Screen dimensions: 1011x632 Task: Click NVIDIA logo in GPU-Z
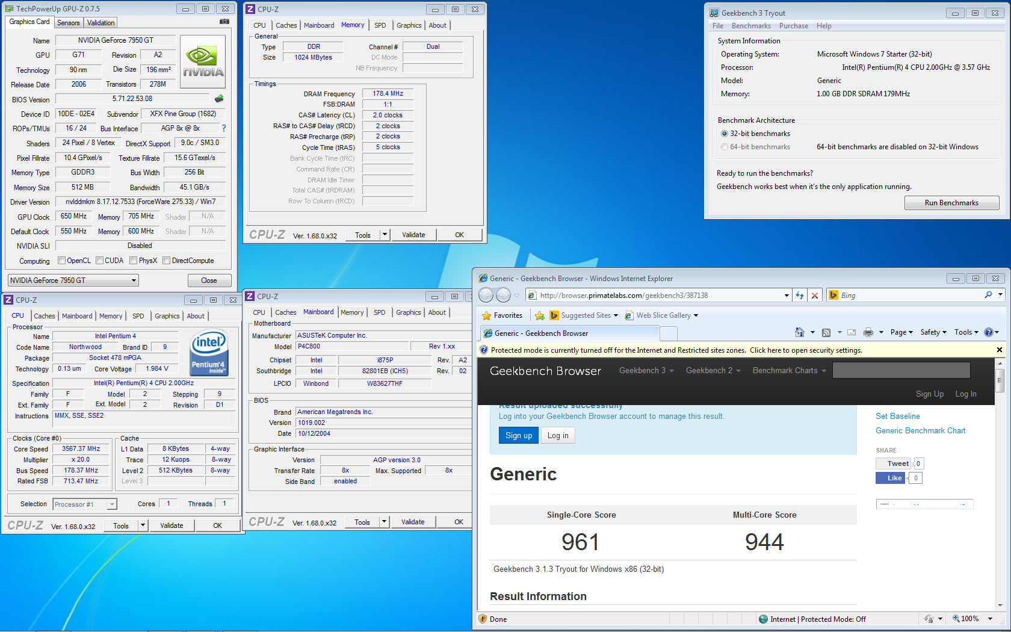[203, 62]
